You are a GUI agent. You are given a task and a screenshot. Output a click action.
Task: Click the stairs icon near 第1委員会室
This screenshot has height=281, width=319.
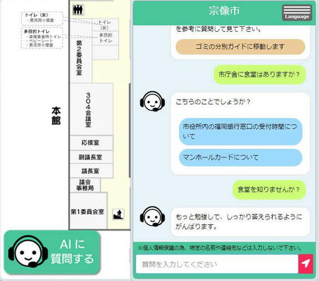(118, 214)
